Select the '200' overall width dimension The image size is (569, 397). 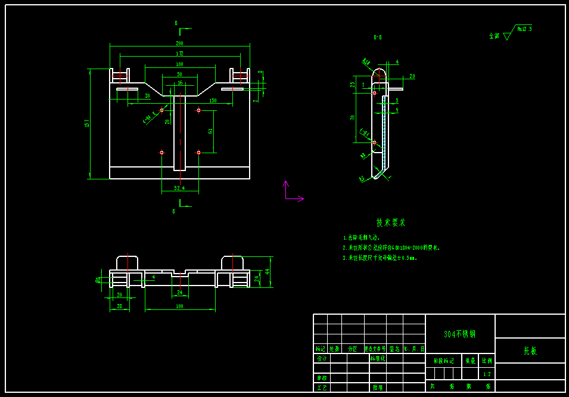tap(179, 44)
